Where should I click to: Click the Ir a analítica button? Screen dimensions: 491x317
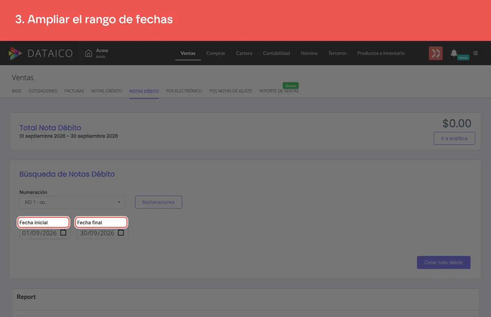[x=454, y=138]
